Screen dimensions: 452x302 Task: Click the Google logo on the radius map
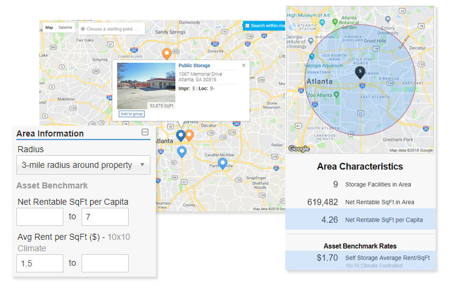pos(299,149)
